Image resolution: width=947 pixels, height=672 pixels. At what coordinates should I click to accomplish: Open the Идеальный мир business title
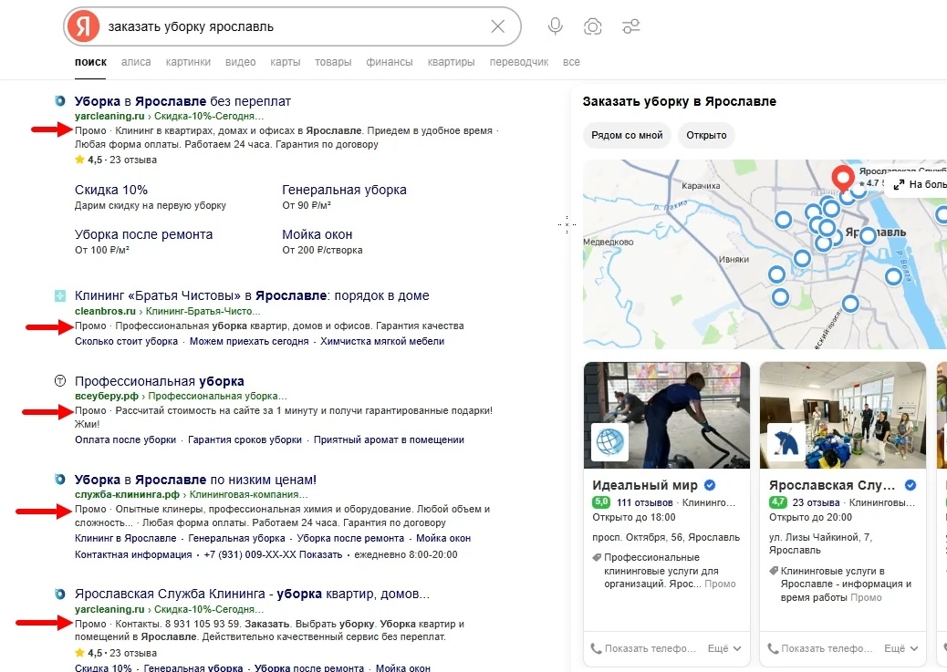[x=644, y=485]
